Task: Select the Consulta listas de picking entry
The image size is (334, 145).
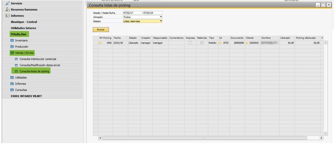Action: pos(34,71)
